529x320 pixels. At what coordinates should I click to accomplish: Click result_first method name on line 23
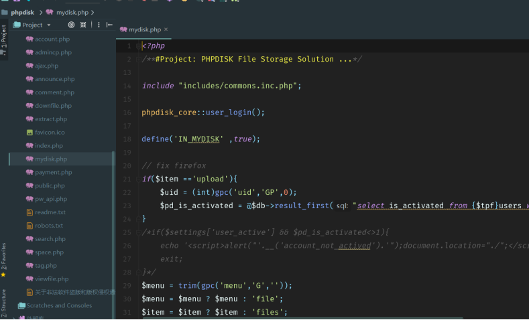[302, 206]
